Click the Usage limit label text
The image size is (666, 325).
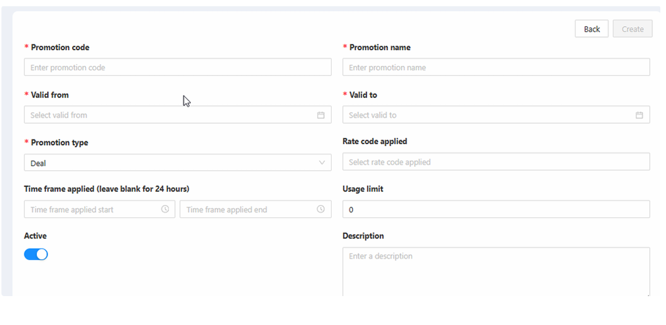coord(363,189)
